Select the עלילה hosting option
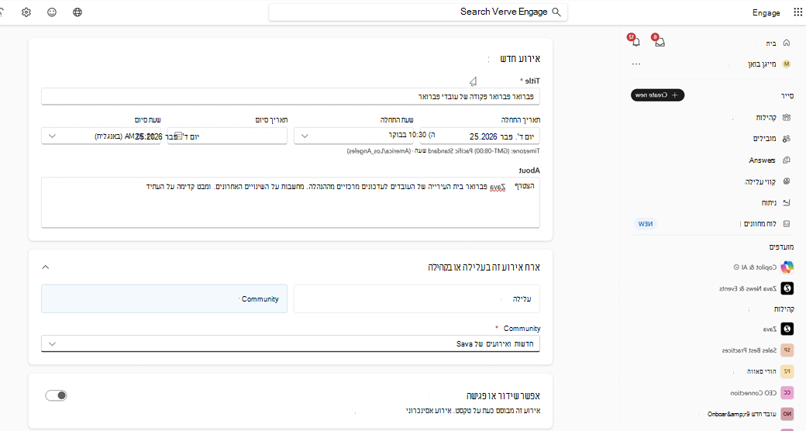Viewport: 806px width, 431px height. pos(417,298)
